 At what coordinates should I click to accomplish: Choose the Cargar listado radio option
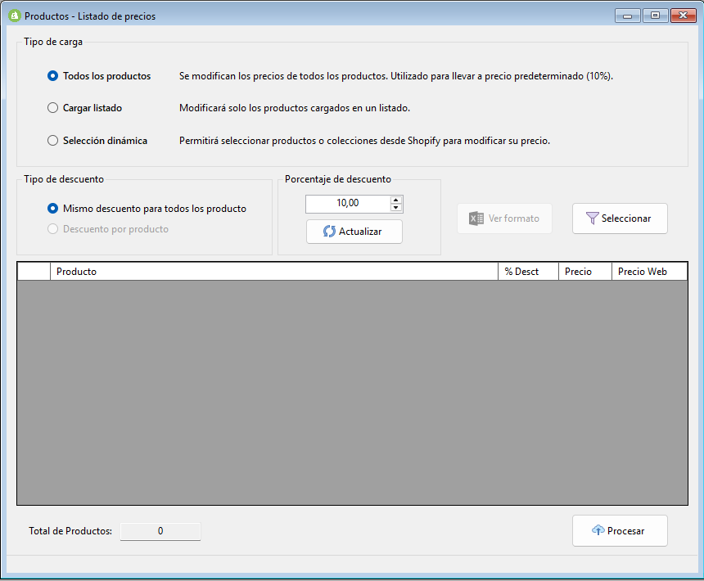[x=53, y=108]
